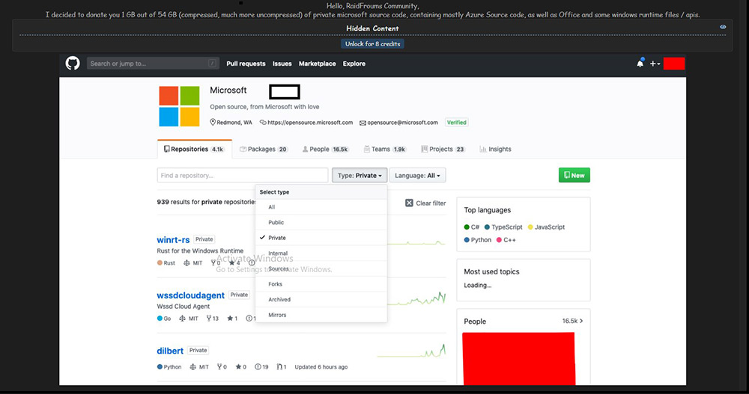This screenshot has width=749, height=394.
Task: Click the Microsoft four-color logo
Action: click(x=179, y=106)
